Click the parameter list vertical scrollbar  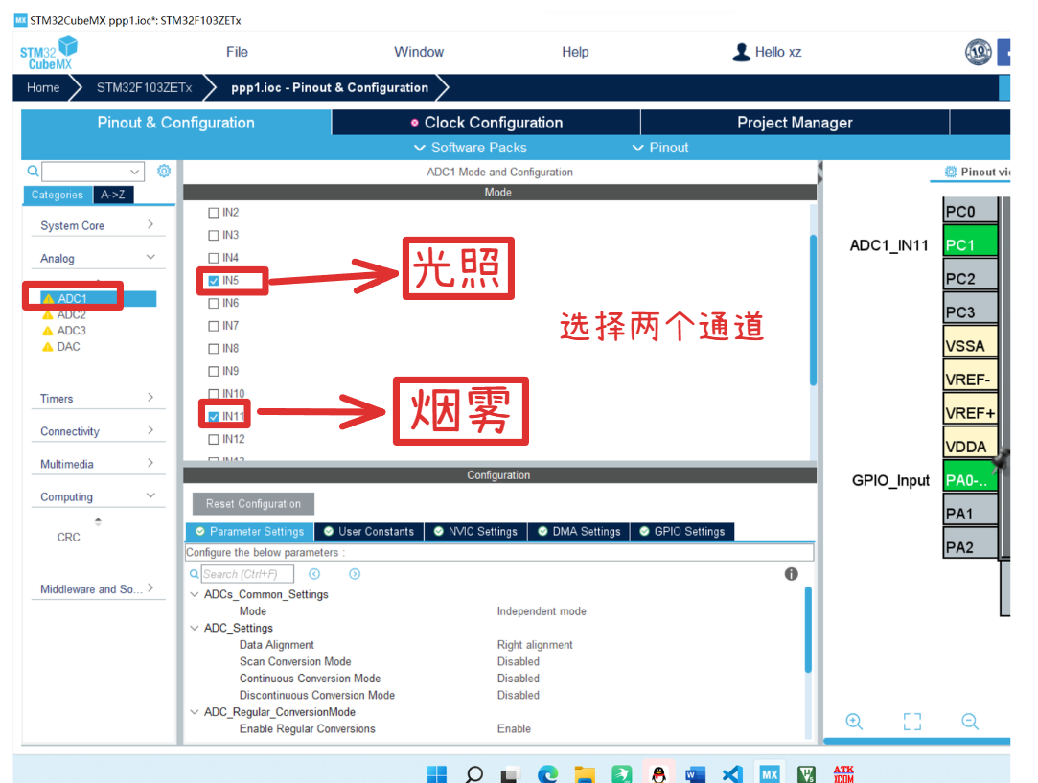point(808,629)
